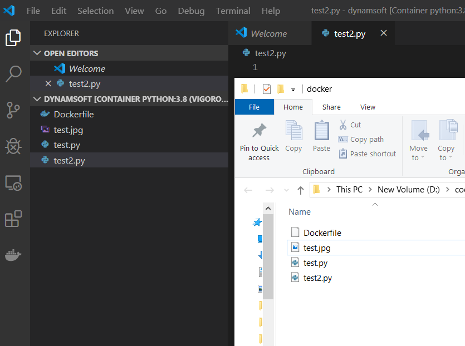Close the test2.py editor tab
465x346 pixels.
383,33
